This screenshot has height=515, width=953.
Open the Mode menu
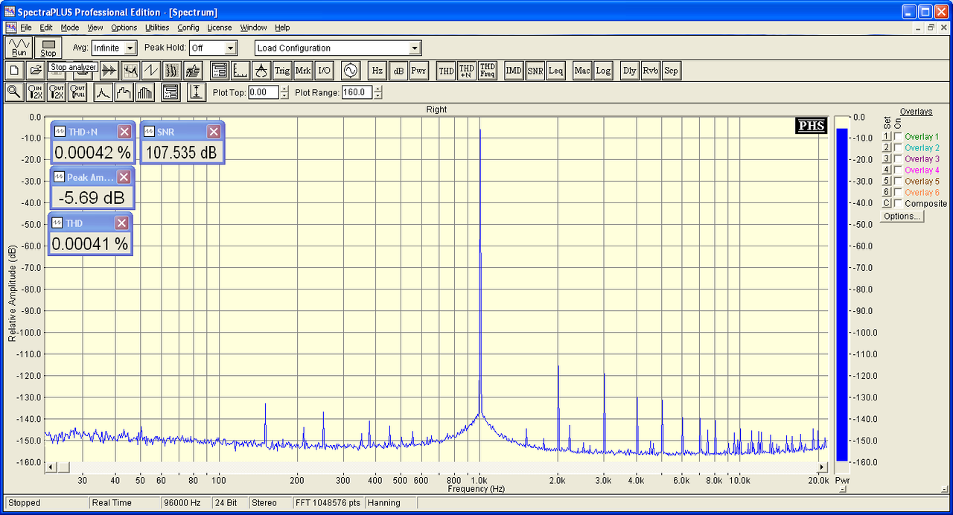pyautogui.click(x=69, y=28)
